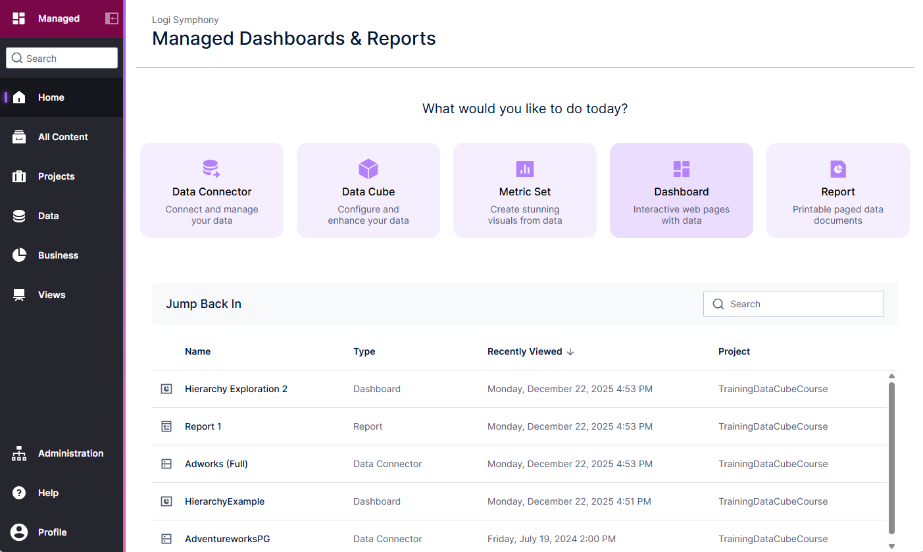This screenshot has width=923, height=552.
Task: Open the Dashboard creation card
Action: coord(681,190)
